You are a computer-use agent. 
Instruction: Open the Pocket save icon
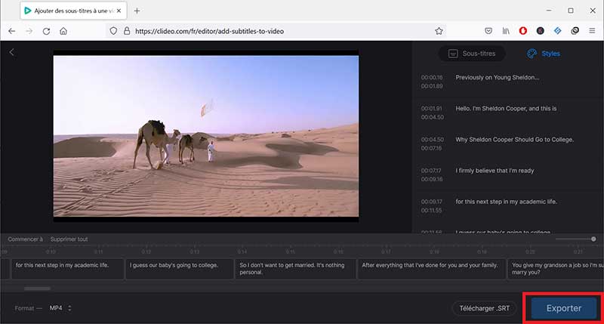click(488, 31)
